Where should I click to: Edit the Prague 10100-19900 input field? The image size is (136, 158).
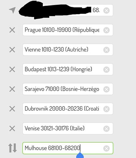[68, 30]
